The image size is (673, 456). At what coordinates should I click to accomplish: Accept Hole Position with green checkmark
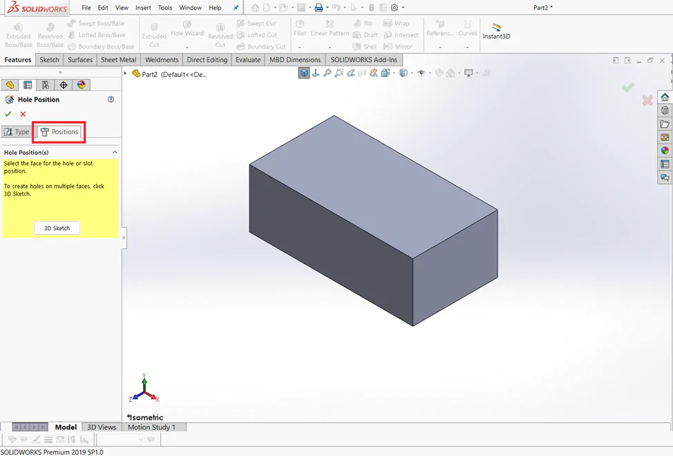point(8,114)
